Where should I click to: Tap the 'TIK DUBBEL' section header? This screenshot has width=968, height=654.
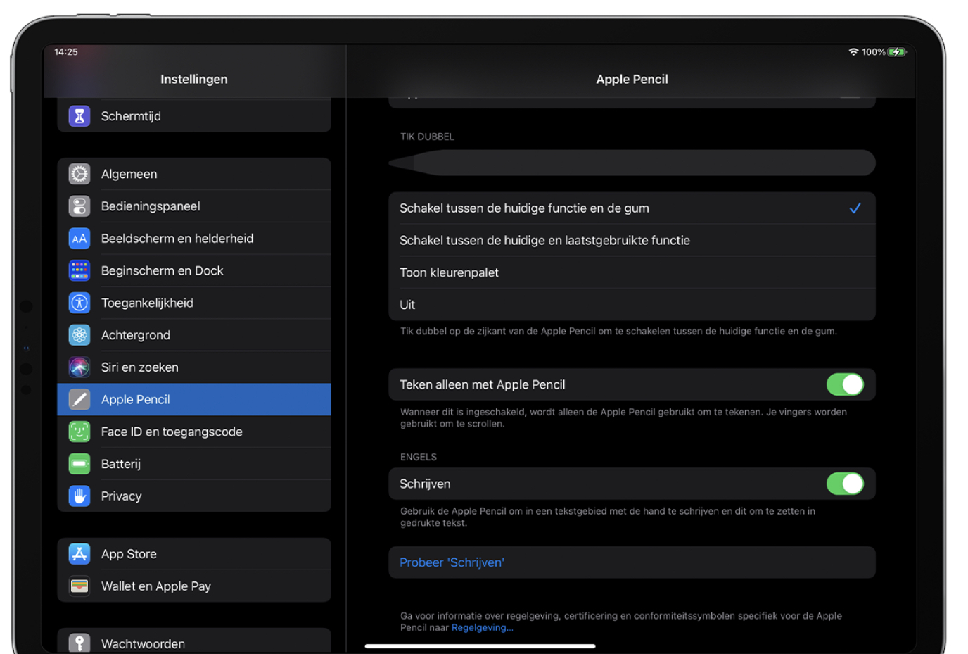click(427, 137)
